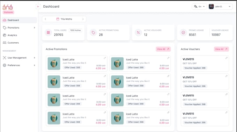Open the En language dropdown

click(199, 7)
